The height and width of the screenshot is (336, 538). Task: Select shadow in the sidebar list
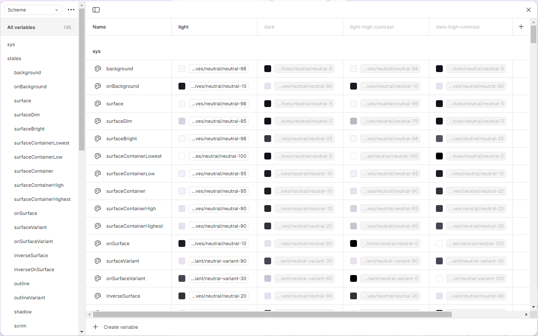23,312
